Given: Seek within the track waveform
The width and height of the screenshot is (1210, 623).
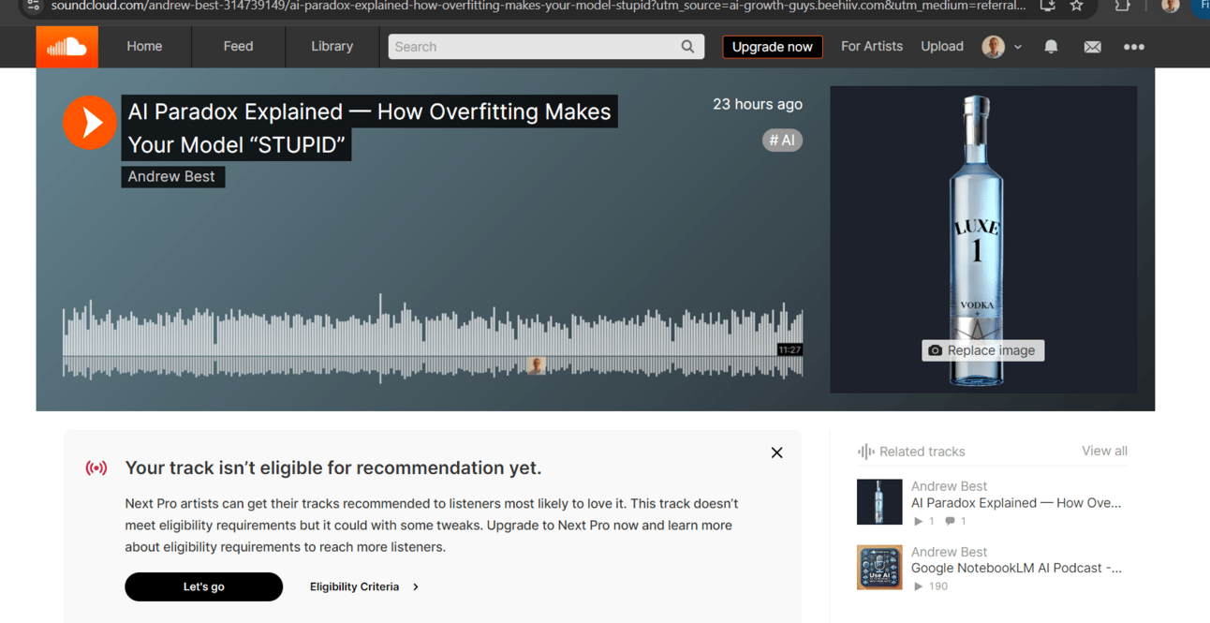Looking at the screenshot, I should point(433,338).
